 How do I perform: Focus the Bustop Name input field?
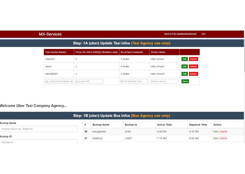[x=38, y=129]
